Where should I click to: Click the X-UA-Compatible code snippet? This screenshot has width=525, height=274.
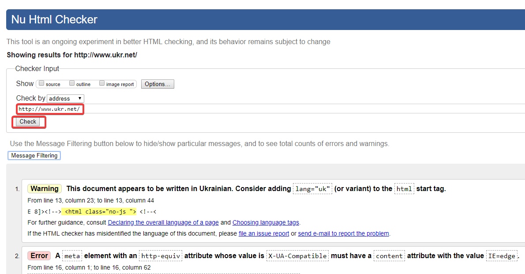[298, 256]
